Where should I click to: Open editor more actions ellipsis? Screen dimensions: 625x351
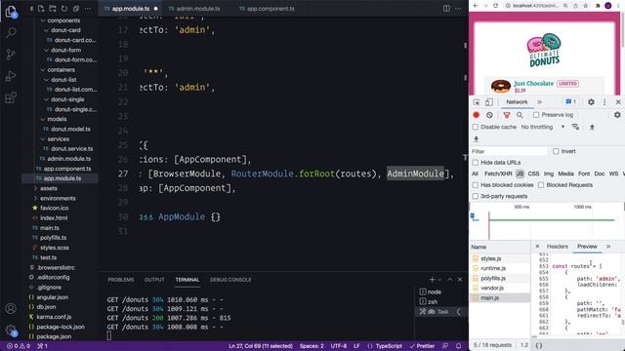(458, 9)
